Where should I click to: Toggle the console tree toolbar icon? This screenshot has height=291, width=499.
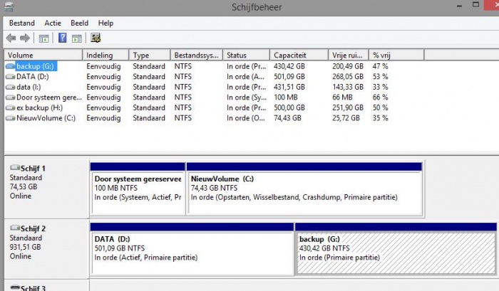point(44,38)
